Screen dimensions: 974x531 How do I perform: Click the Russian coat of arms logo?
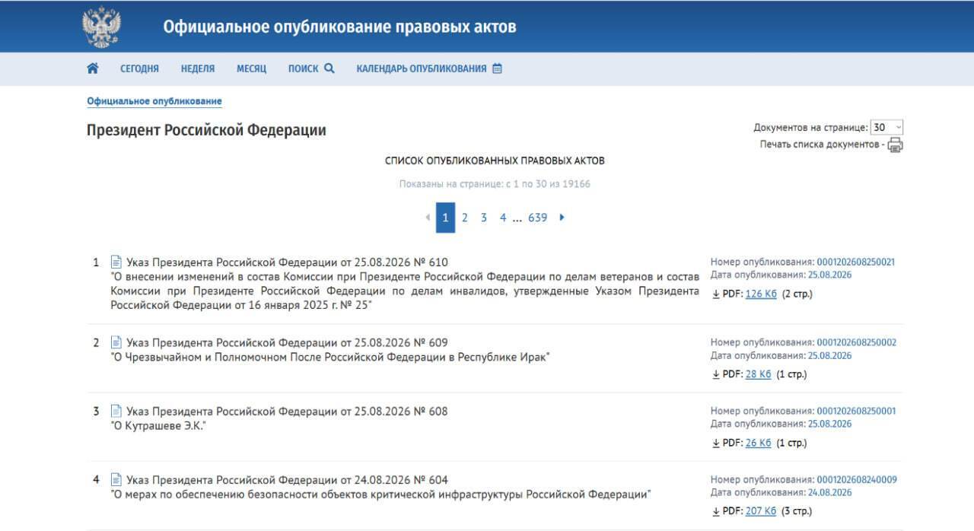coord(101,27)
